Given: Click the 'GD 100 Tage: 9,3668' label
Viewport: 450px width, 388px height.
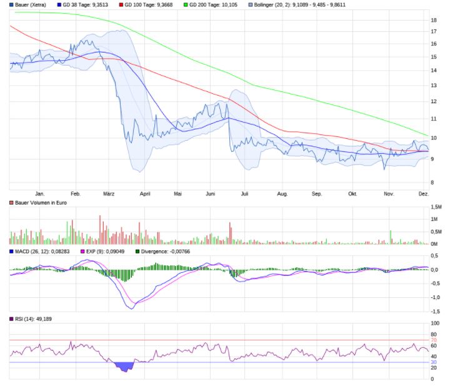Looking at the screenshot, I should [148, 4].
